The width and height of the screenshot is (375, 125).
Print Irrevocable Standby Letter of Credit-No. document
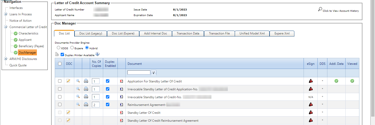click(x=86, y=97)
